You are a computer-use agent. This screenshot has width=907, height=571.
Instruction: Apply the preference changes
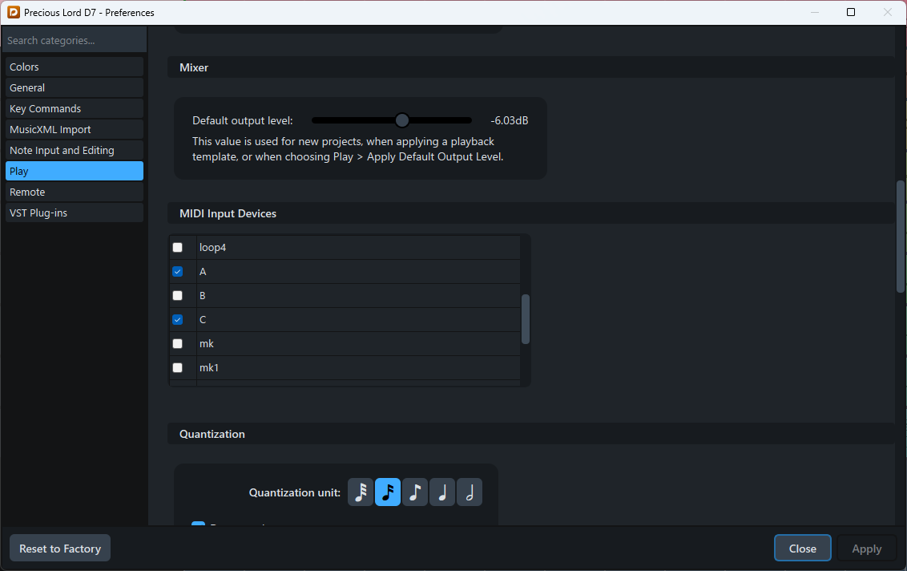pyautogui.click(x=866, y=548)
